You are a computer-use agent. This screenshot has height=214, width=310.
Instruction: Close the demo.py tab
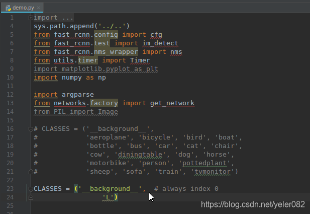(x=39, y=8)
